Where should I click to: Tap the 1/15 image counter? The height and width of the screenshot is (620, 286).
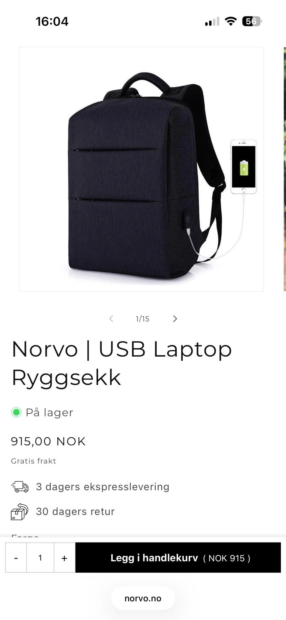[142, 319]
